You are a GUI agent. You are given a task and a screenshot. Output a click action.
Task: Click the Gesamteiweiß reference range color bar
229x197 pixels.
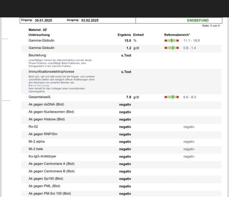tap(172, 97)
